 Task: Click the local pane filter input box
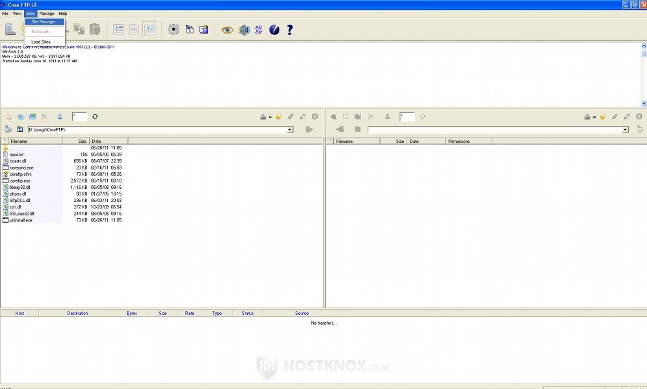79,117
